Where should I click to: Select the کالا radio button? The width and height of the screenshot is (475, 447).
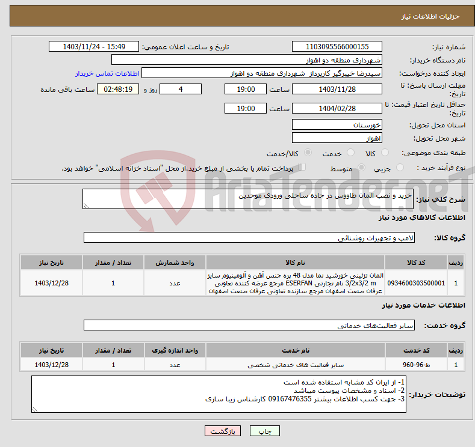pos(385,153)
